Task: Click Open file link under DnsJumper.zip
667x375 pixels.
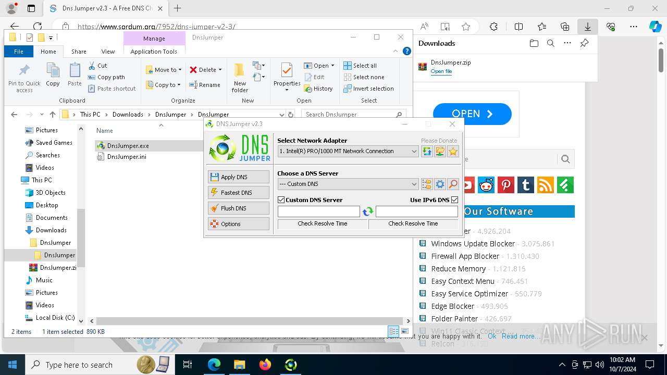Action: [441, 71]
